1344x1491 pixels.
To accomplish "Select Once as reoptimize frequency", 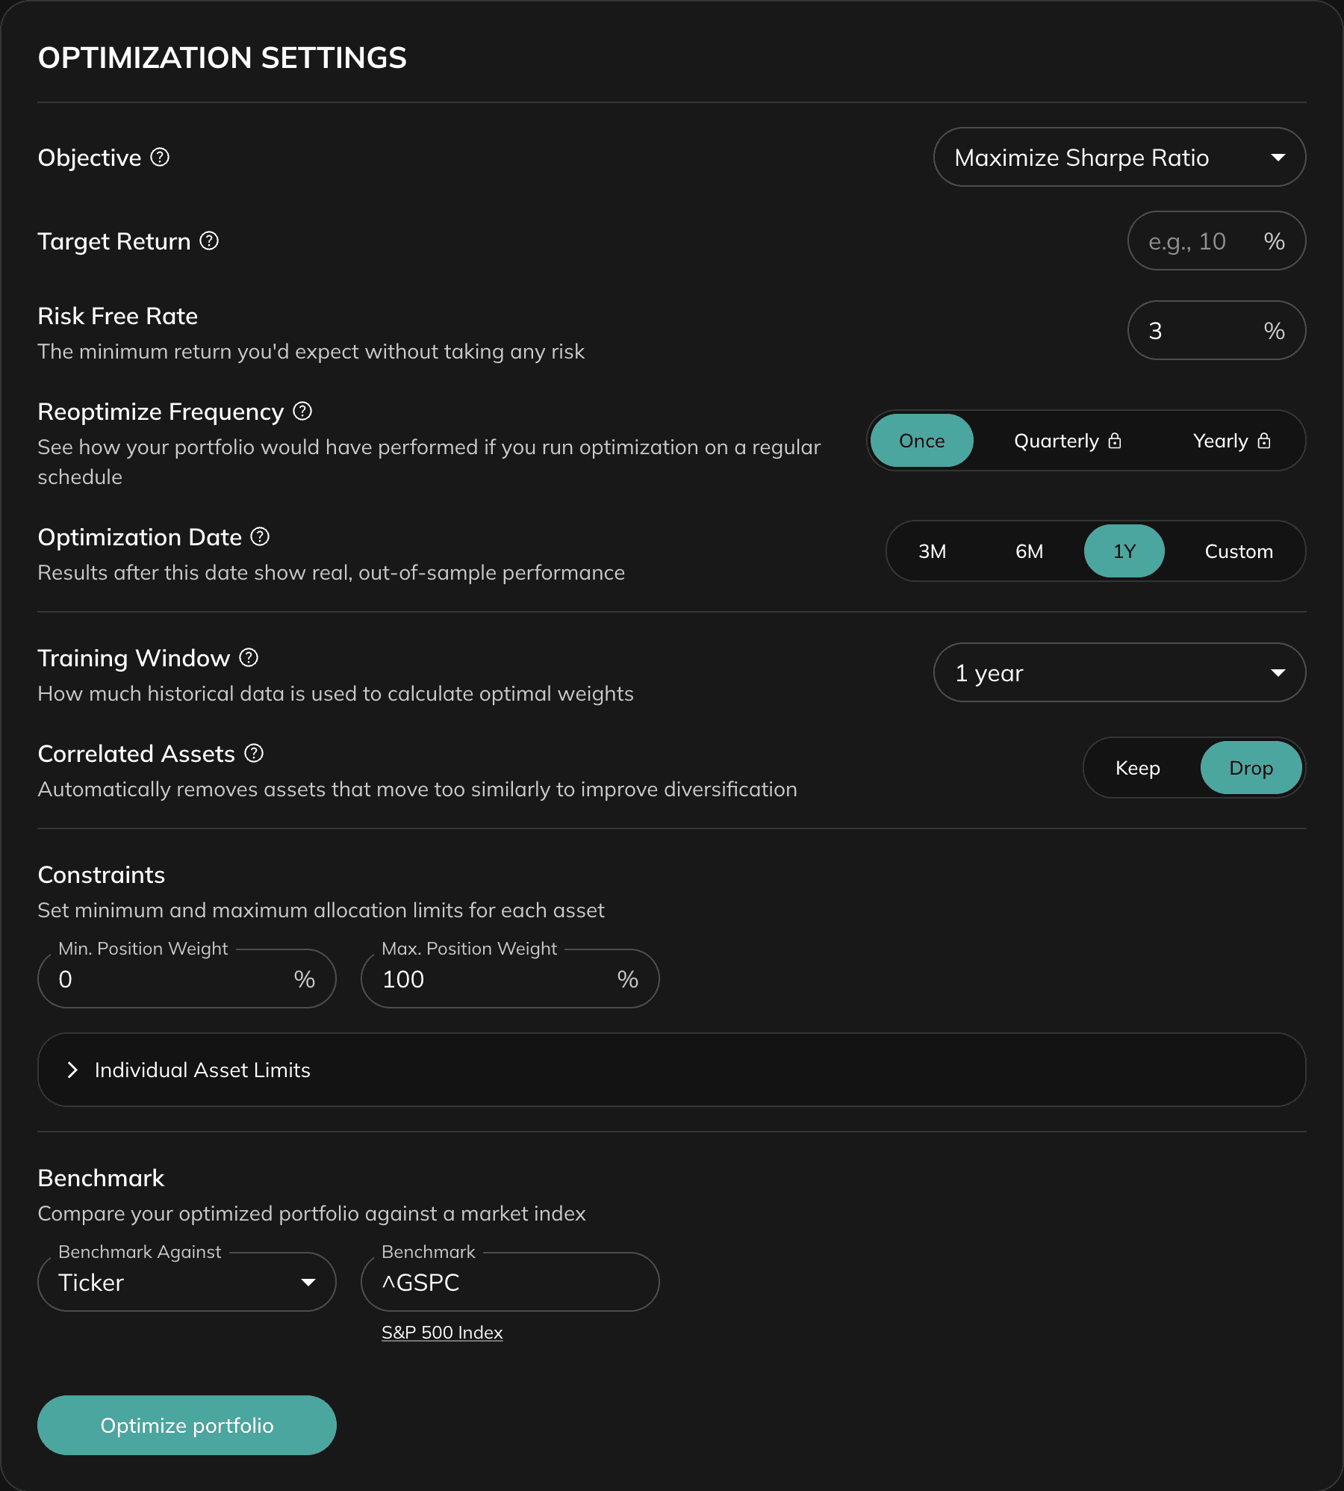I will (x=921, y=441).
